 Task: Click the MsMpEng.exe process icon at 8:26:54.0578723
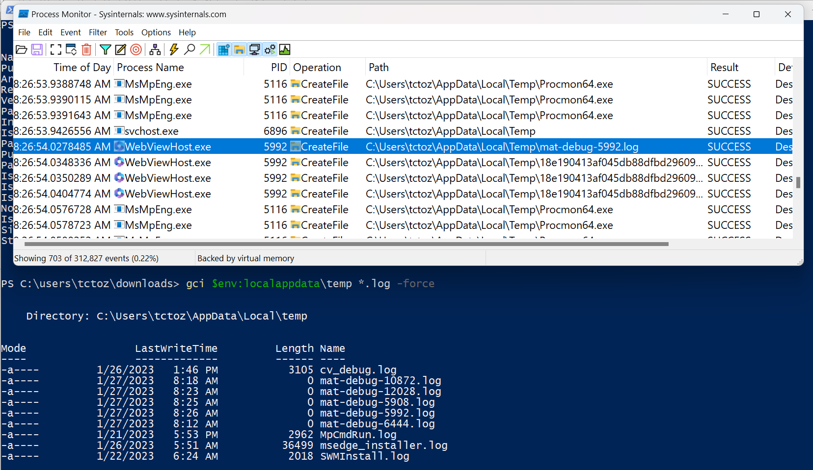point(119,225)
